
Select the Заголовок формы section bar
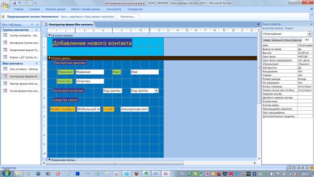tap(152, 35)
